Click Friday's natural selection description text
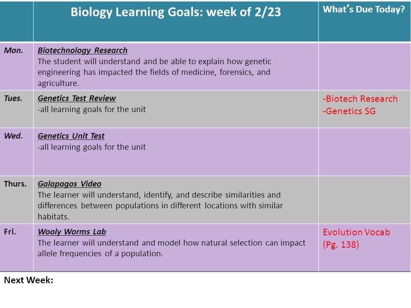 point(171,248)
